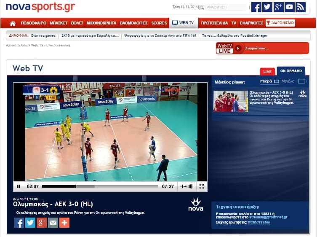Click the ΔΙΑΓΩΝΙΣΜΟΙ button
This screenshot has height=237, width=317.
[x=280, y=23]
